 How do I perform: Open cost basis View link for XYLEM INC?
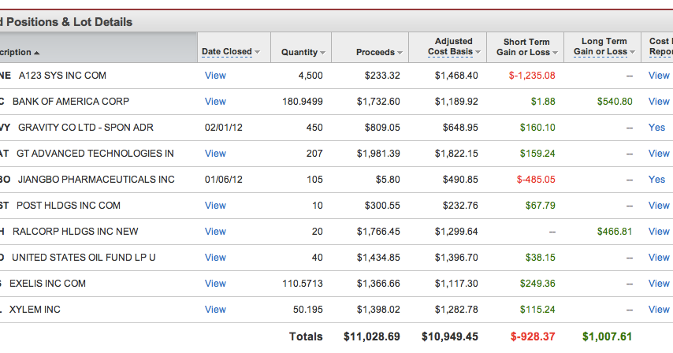point(659,310)
